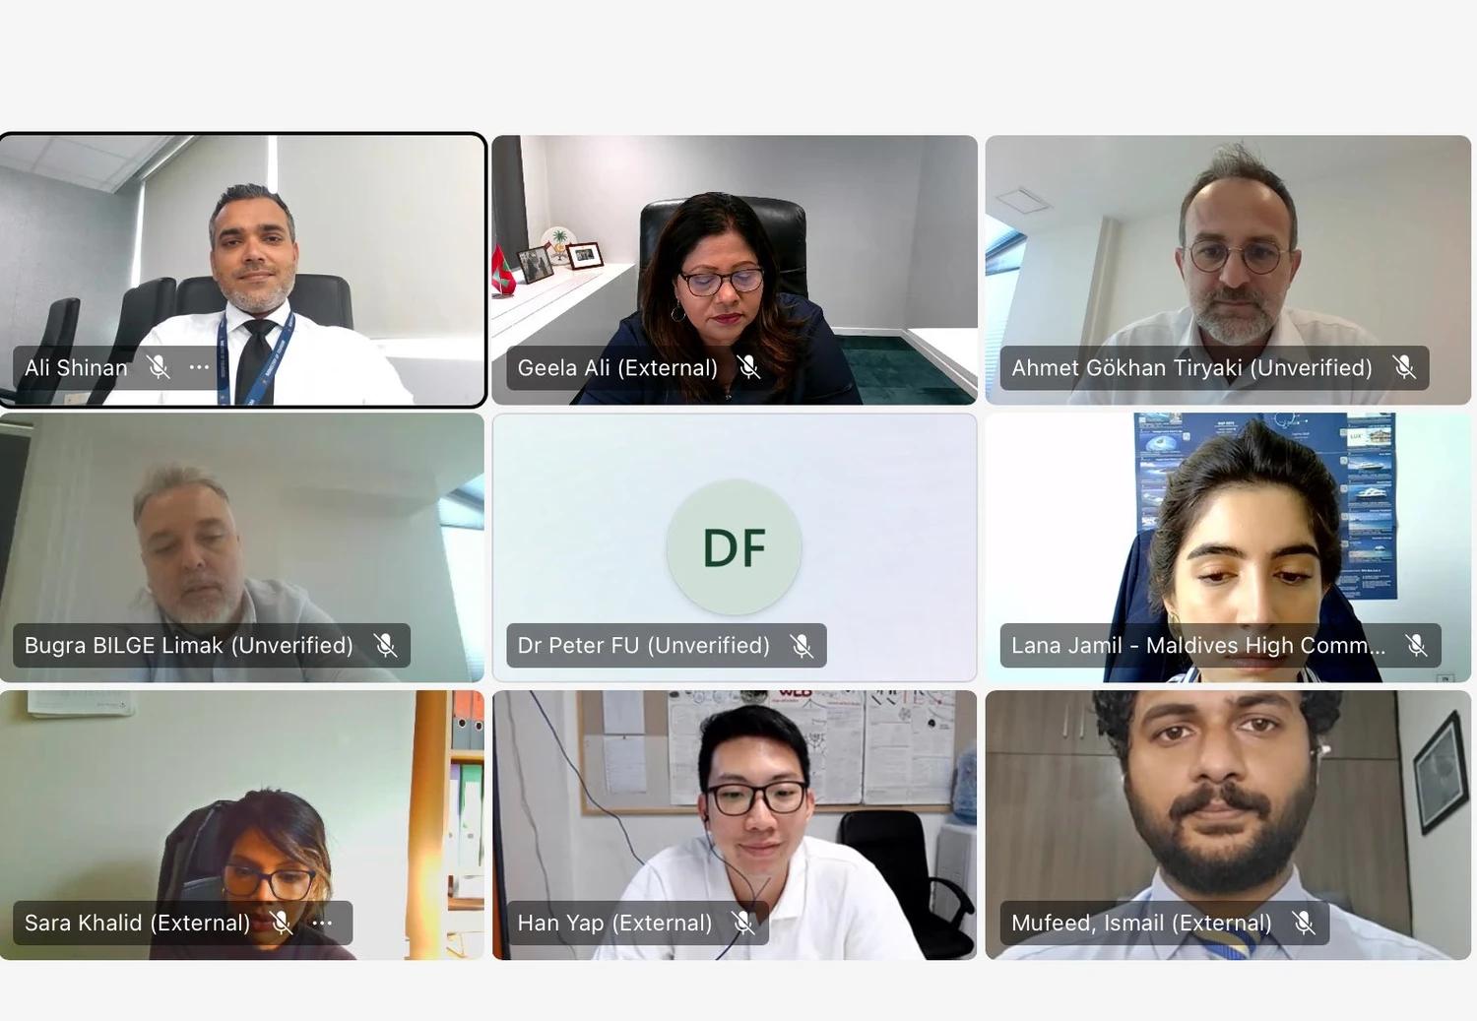Open more options next to Ali Shinan
The height and width of the screenshot is (1021, 1477).
point(199,367)
